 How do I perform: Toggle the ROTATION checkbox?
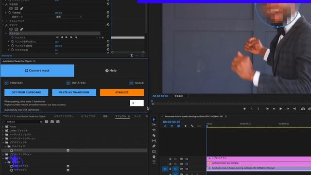pos(68,83)
